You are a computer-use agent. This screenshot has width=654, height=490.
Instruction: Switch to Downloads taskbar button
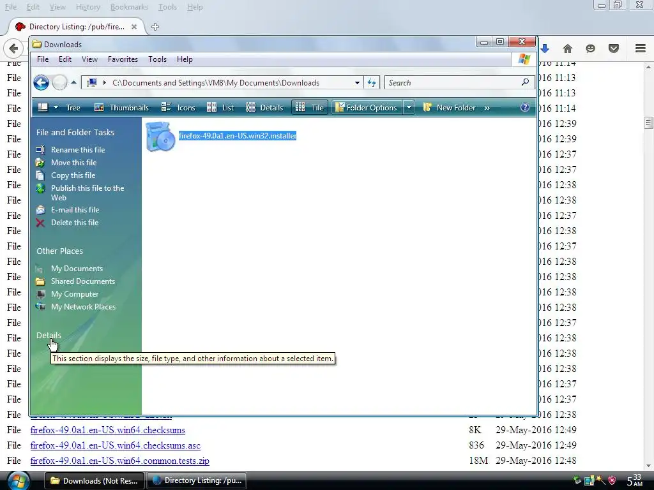pyautogui.click(x=95, y=480)
